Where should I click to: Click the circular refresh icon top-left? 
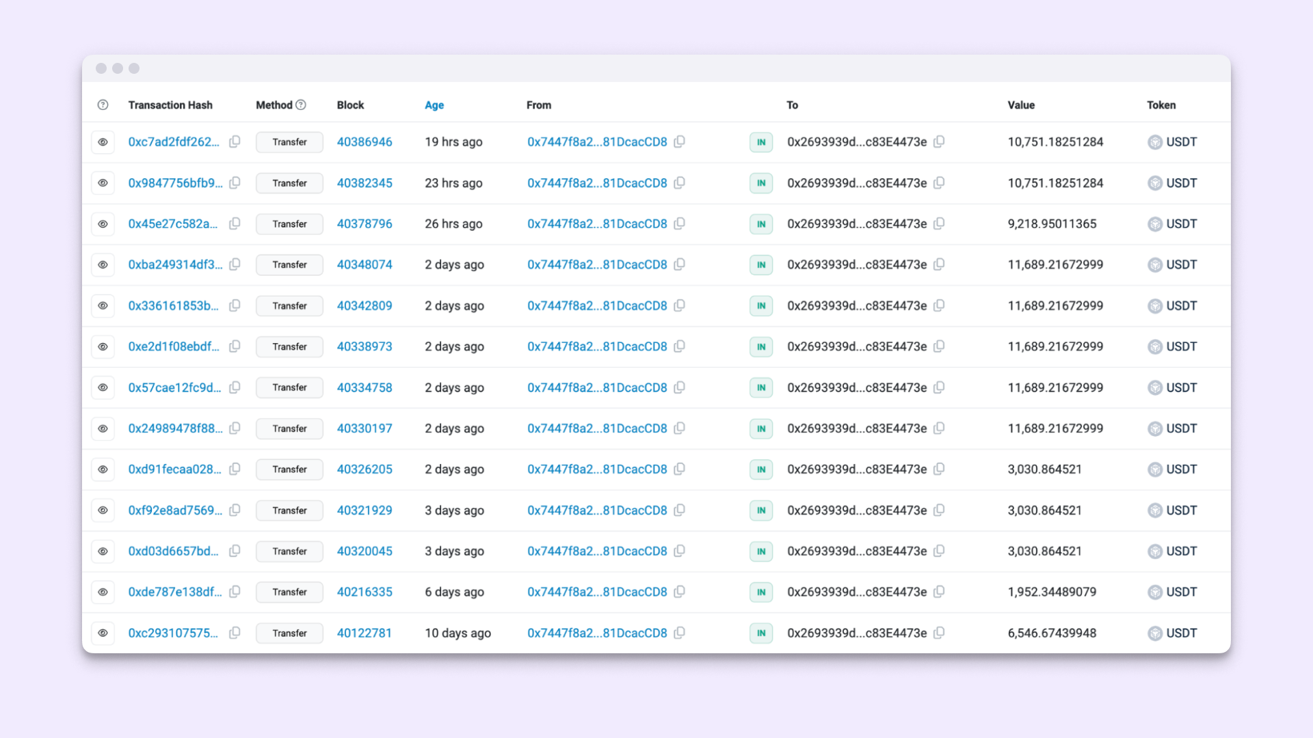103,105
